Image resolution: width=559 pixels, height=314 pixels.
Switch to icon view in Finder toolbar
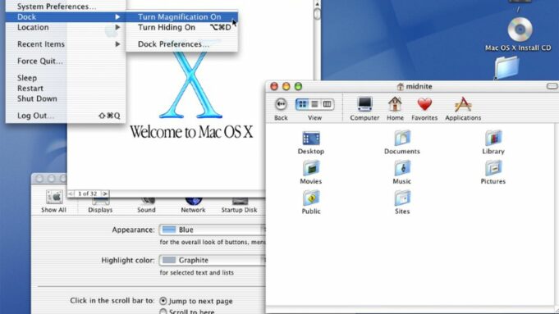(302, 104)
